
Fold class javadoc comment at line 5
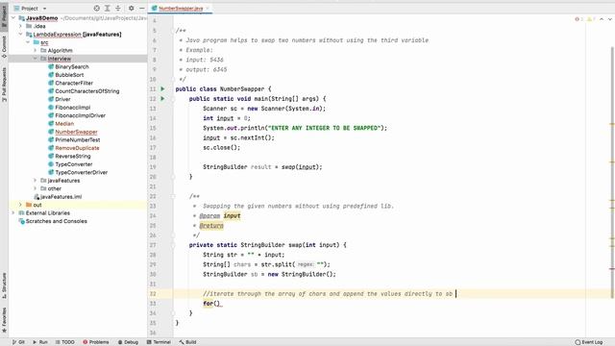click(173, 30)
